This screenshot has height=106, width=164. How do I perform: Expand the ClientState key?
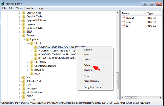[28, 62]
